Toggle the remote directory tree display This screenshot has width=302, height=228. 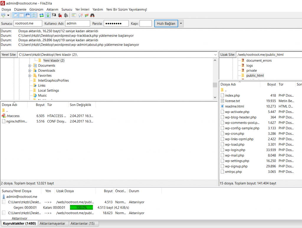28,15
